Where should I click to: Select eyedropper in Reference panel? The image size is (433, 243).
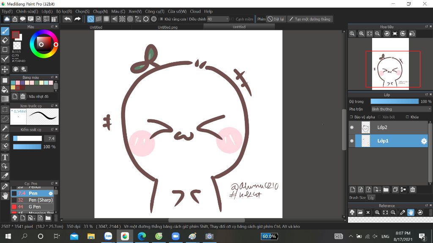click(403, 213)
